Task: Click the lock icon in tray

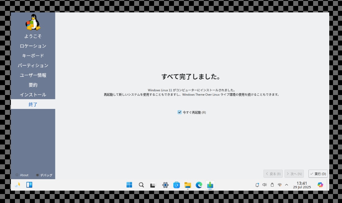Action: tap(272, 185)
